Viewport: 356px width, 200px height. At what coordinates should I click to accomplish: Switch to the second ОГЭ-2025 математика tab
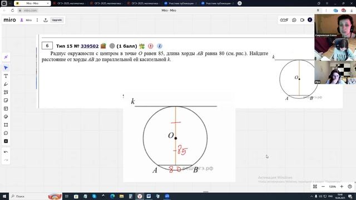tap(106, 3)
